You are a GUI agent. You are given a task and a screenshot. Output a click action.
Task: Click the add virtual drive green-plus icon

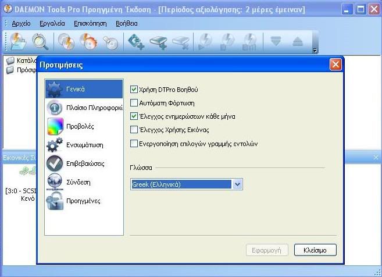click(x=136, y=42)
